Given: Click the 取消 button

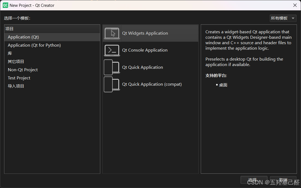Looking at the screenshot, I should [283, 180].
